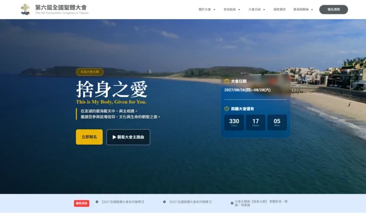Viewport: 366px width, 214px height.
Task: Expand the 關於大會 dropdown menu
Action: [207, 10]
